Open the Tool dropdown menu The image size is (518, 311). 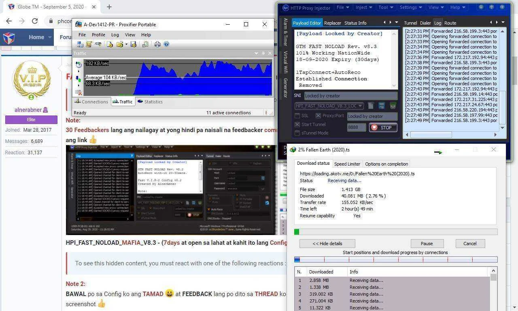click(386, 7)
